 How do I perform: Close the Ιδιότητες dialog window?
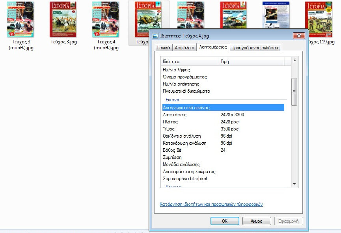coord(299,36)
